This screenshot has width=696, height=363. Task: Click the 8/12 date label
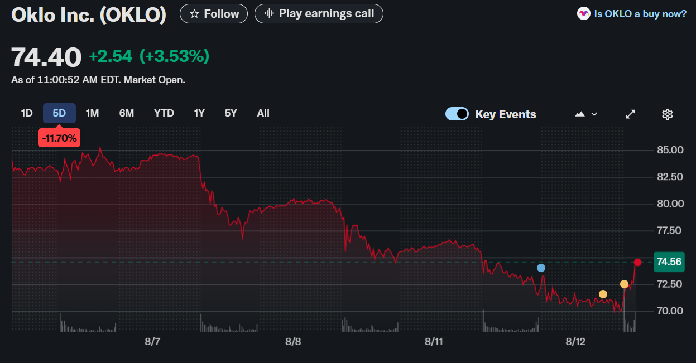click(575, 342)
